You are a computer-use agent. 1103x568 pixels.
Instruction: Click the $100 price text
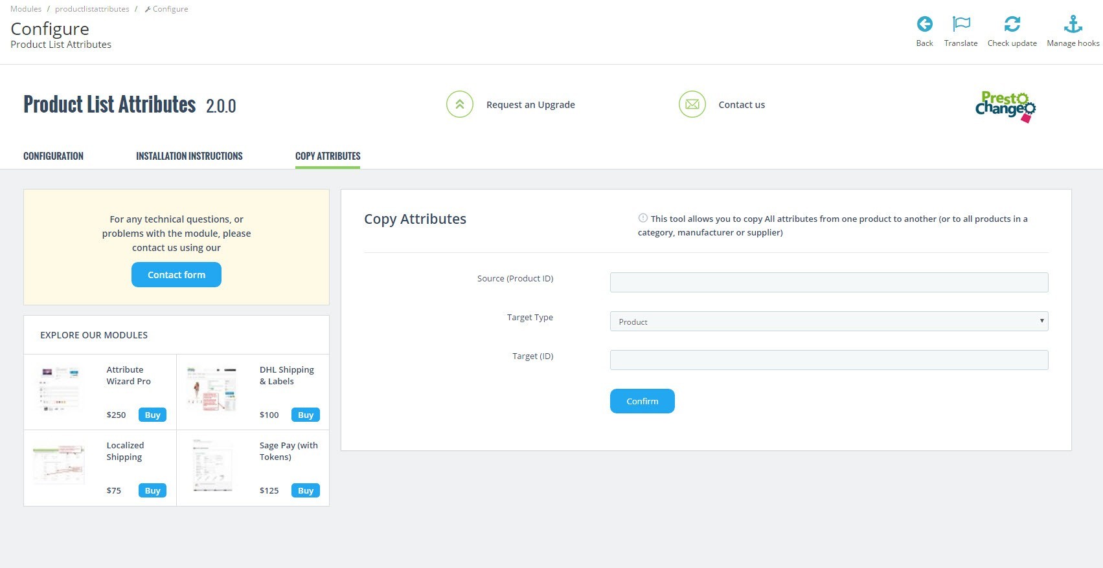pos(269,415)
